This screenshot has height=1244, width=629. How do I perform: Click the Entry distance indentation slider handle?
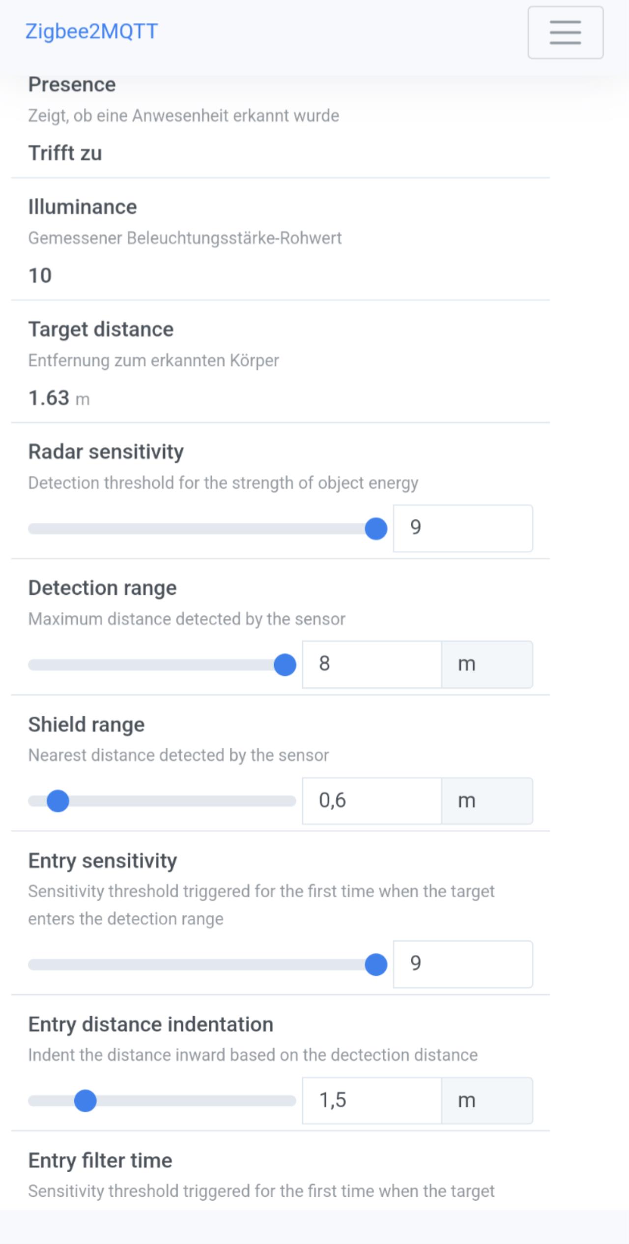point(86,1101)
